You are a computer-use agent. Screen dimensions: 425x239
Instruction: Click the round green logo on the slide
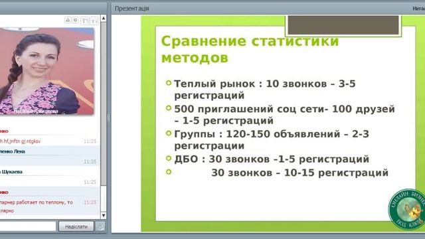pyautogui.click(x=406, y=209)
